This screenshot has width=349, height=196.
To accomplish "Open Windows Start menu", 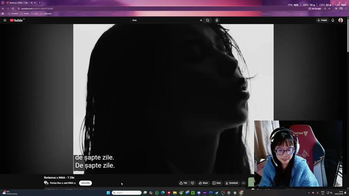I will [x=108, y=193].
